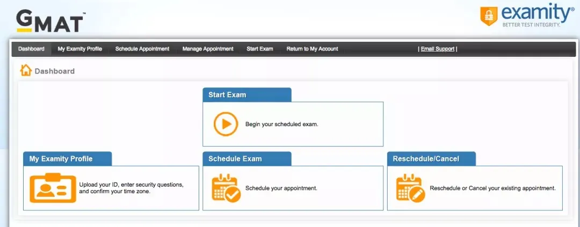The height and width of the screenshot is (227, 580).
Task: Click 'Begin your scheduled exam.' text
Action: tap(282, 124)
